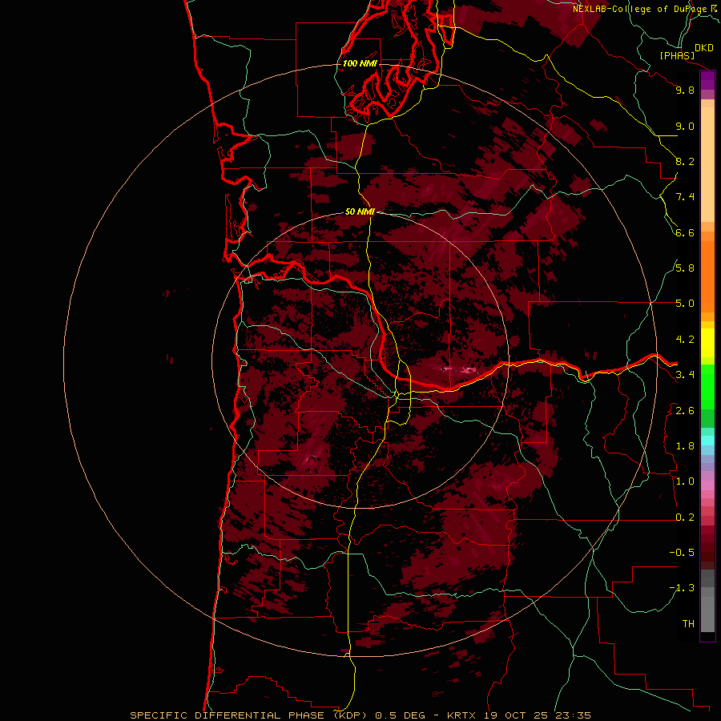Click the -0.5 value on color scale
This screenshot has width=721, height=721.
pyautogui.click(x=682, y=553)
